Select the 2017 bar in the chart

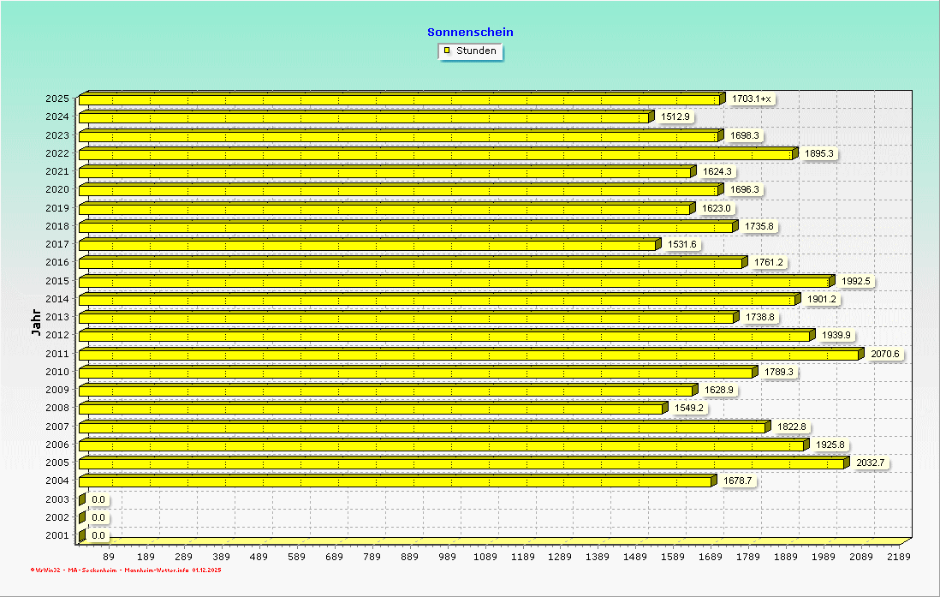(x=368, y=245)
